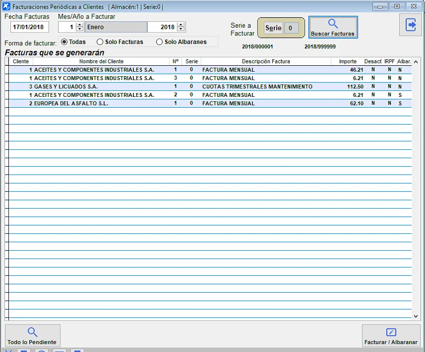Click the Serie button
425x352 pixels.
click(273, 28)
